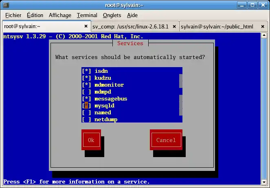The image size is (270, 188).
Task: Open the Affichage menu
Action: pyautogui.click(x=60, y=15)
